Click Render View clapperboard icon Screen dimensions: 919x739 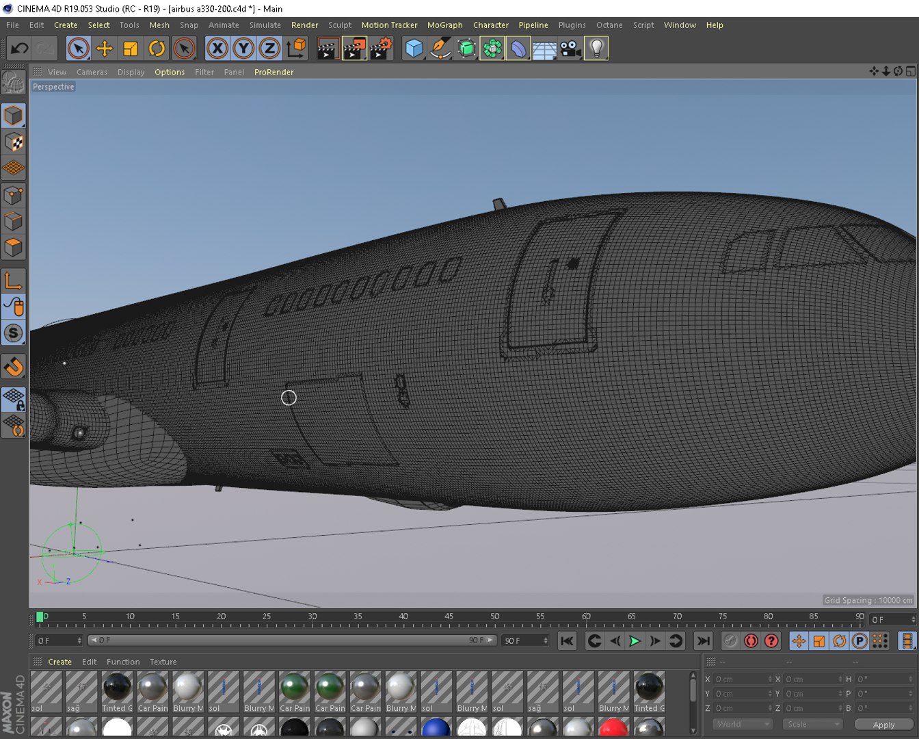click(328, 48)
